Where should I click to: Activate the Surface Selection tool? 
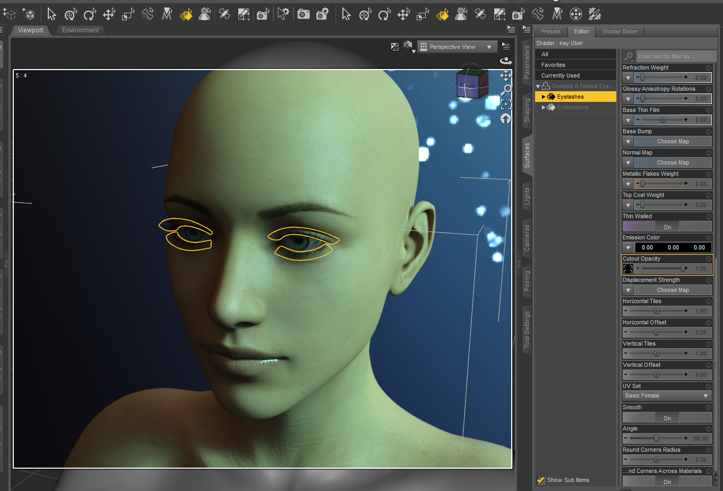click(x=186, y=14)
